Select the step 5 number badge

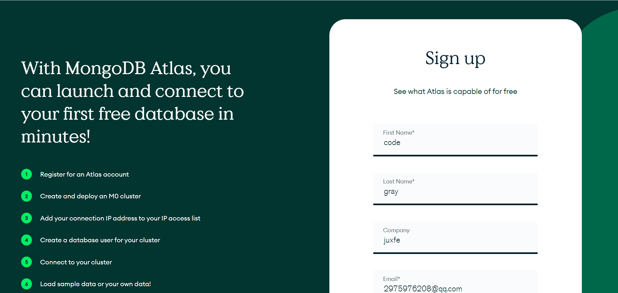click(27, 262)
